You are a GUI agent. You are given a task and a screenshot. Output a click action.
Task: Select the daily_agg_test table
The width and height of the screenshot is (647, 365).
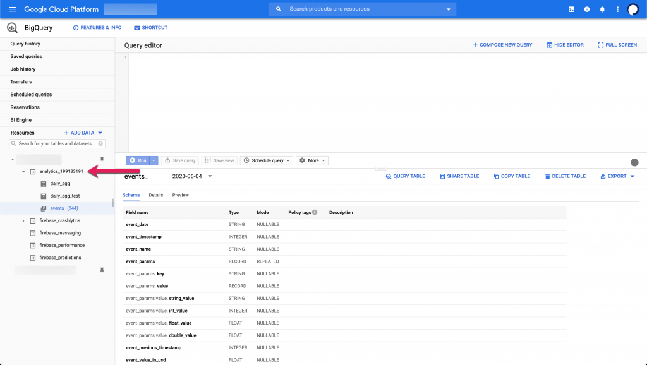click(64, 196)
